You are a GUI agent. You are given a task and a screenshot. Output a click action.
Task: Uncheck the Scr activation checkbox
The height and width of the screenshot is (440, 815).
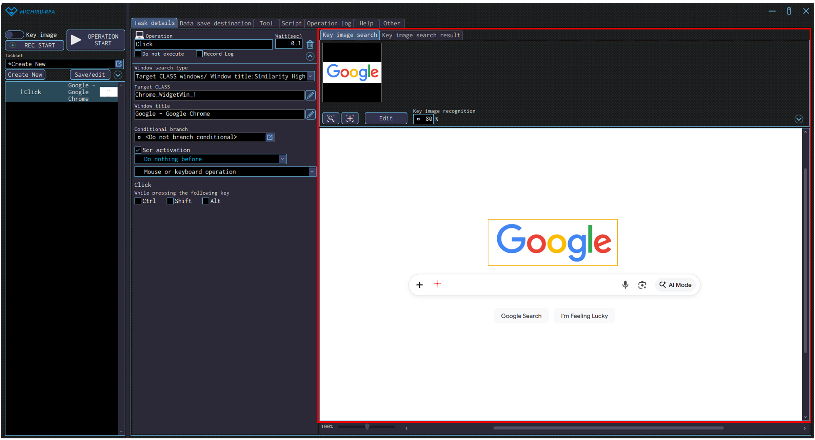pos(138,150)
